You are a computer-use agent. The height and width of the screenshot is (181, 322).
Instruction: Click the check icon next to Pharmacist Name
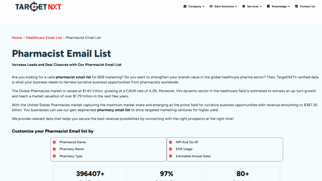pos(54,142)
